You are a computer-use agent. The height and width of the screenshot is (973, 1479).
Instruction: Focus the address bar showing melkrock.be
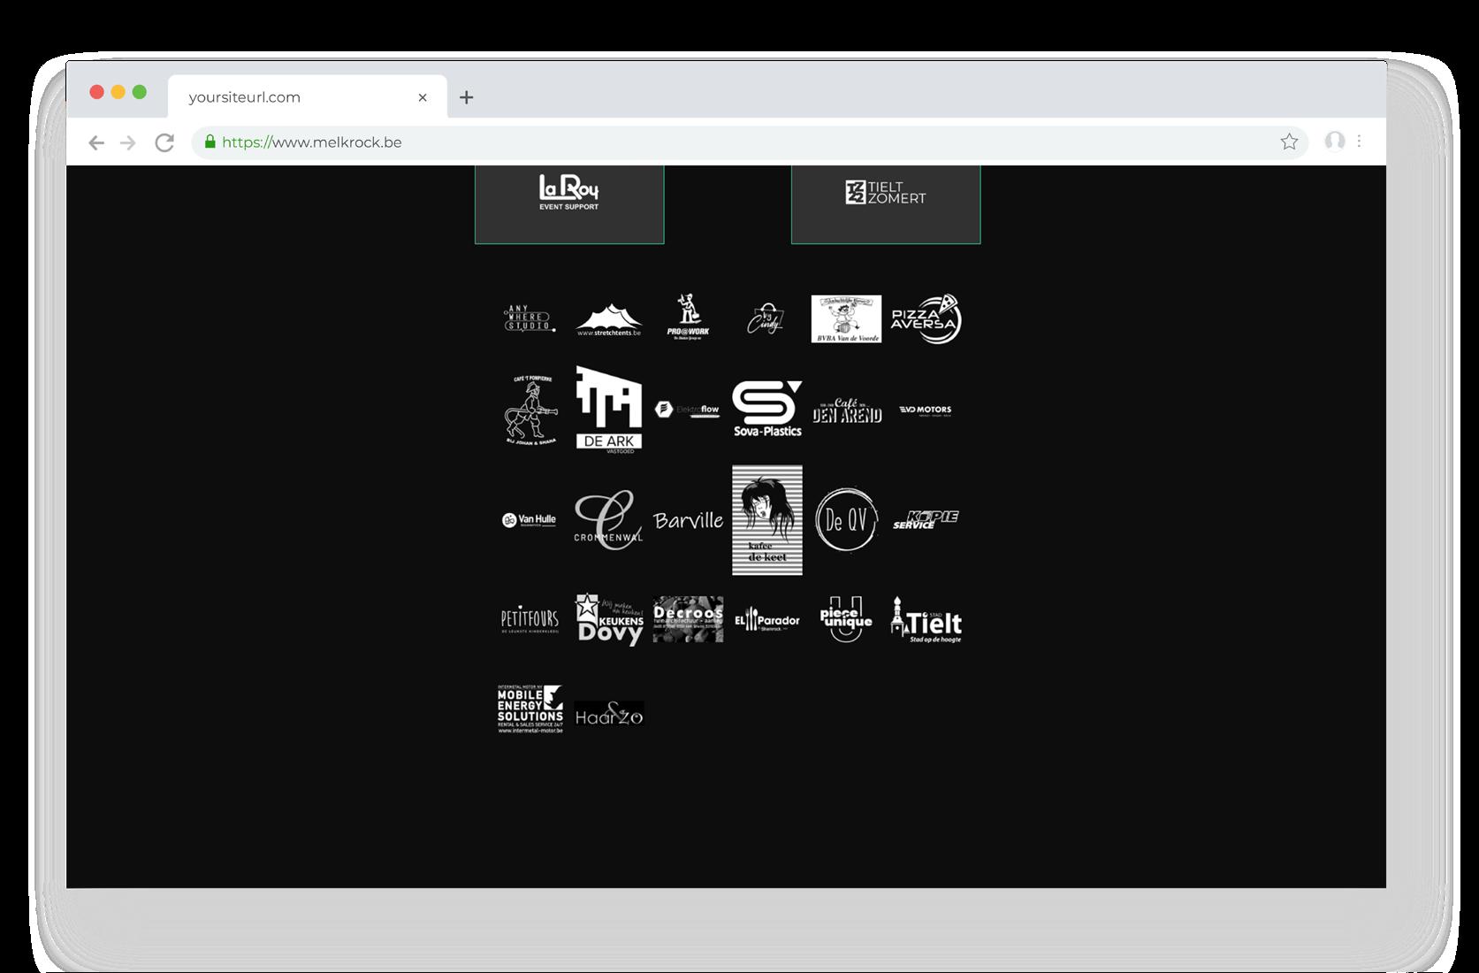750,142
